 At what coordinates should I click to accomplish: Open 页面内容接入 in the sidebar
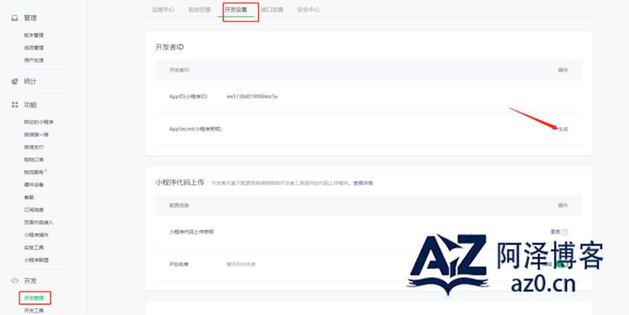point(39,222)
